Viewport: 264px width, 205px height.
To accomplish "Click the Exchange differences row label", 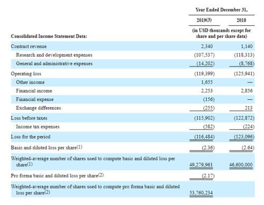I will click(39, 108).
